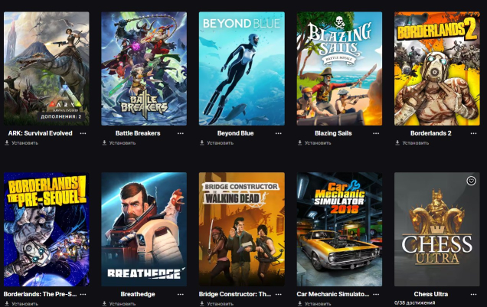Click the Beyond Blue more options ellipsis
This screenshot has height=307, width=487.
(278, 133)
